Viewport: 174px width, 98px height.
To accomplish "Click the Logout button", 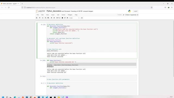I will (135, 11).
